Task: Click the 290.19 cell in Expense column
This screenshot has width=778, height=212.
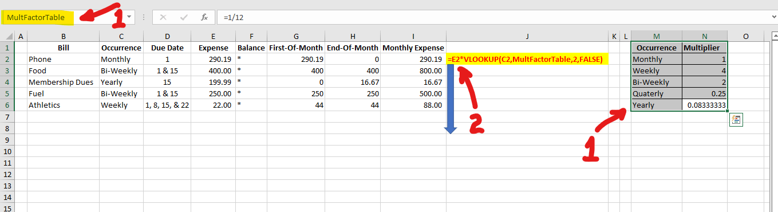Action: (x=214, y=59)
